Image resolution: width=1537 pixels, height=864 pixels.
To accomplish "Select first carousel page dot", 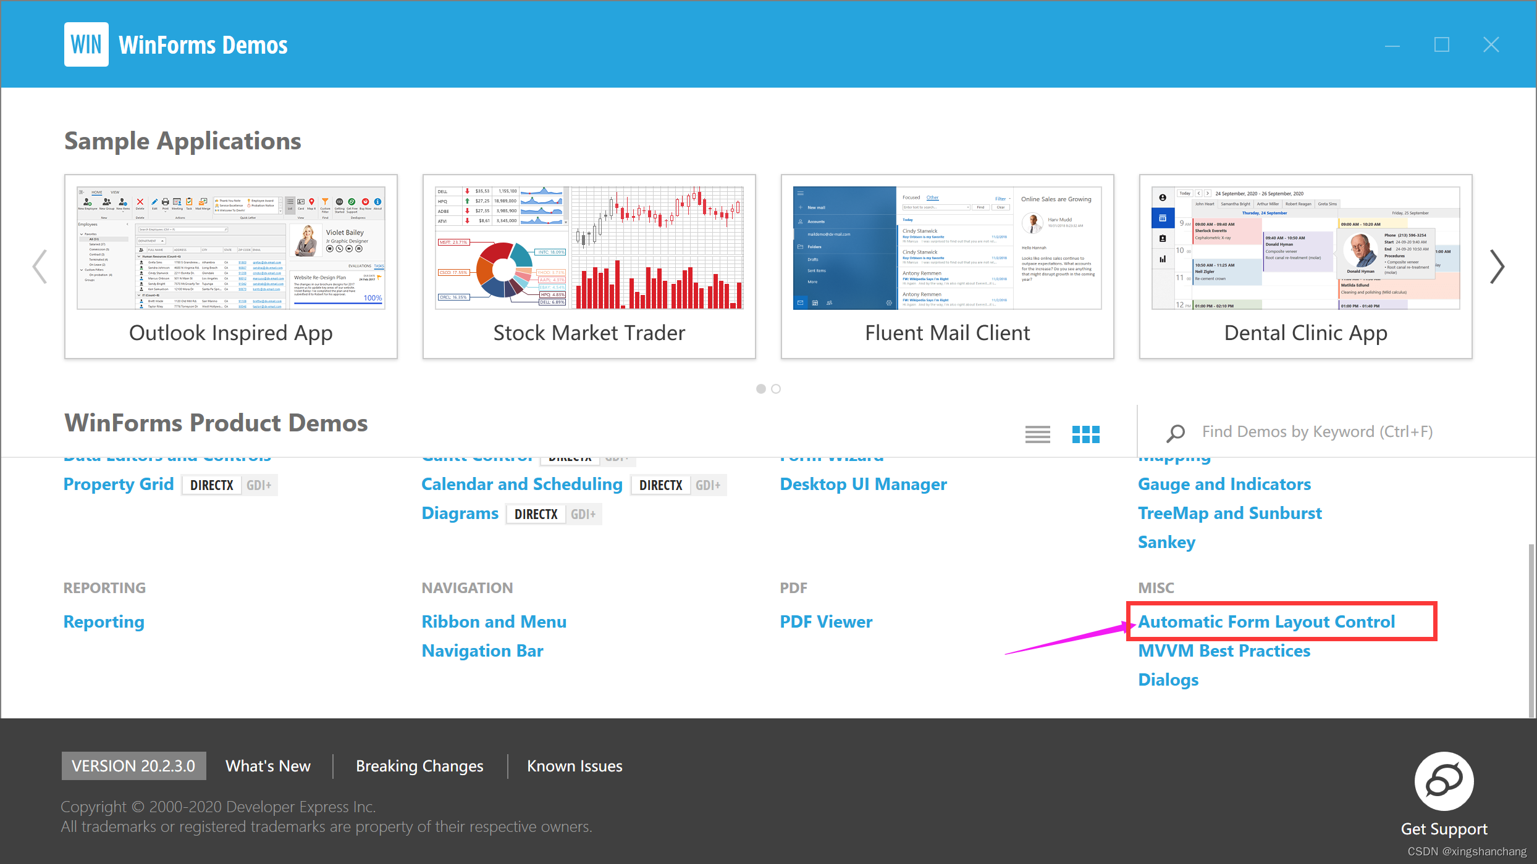I will pyautogui.click(x=761, y=389).
